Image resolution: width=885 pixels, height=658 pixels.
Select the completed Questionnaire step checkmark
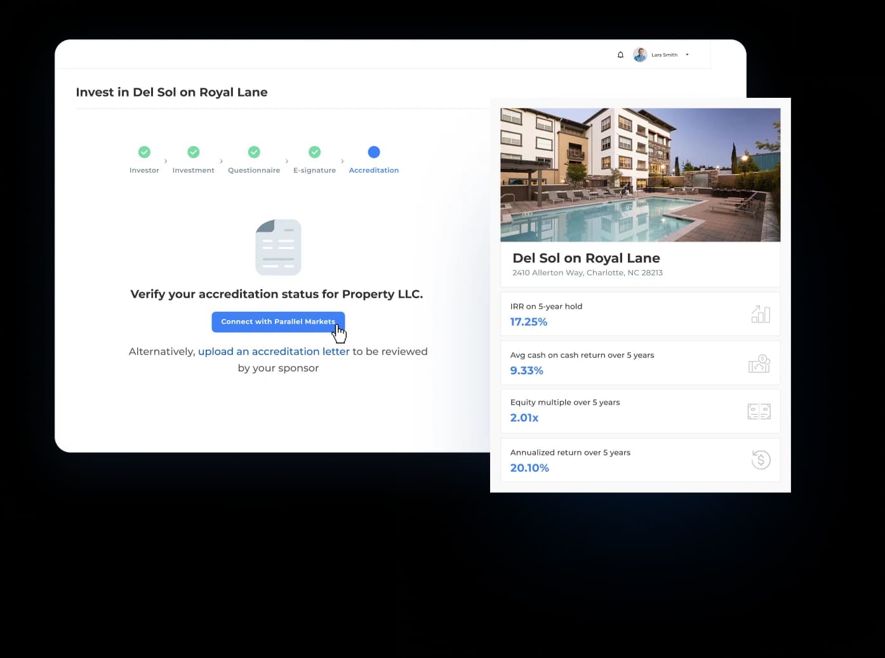254,152
